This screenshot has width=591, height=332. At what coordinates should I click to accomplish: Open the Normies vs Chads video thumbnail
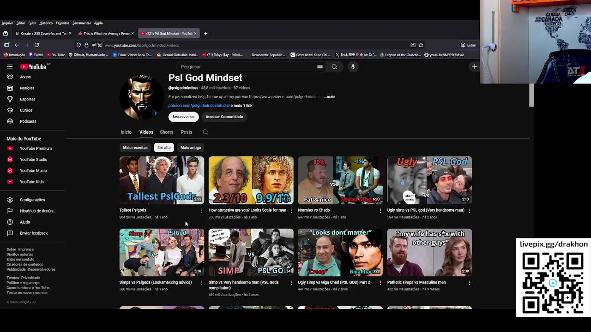[x=340, y=180]
